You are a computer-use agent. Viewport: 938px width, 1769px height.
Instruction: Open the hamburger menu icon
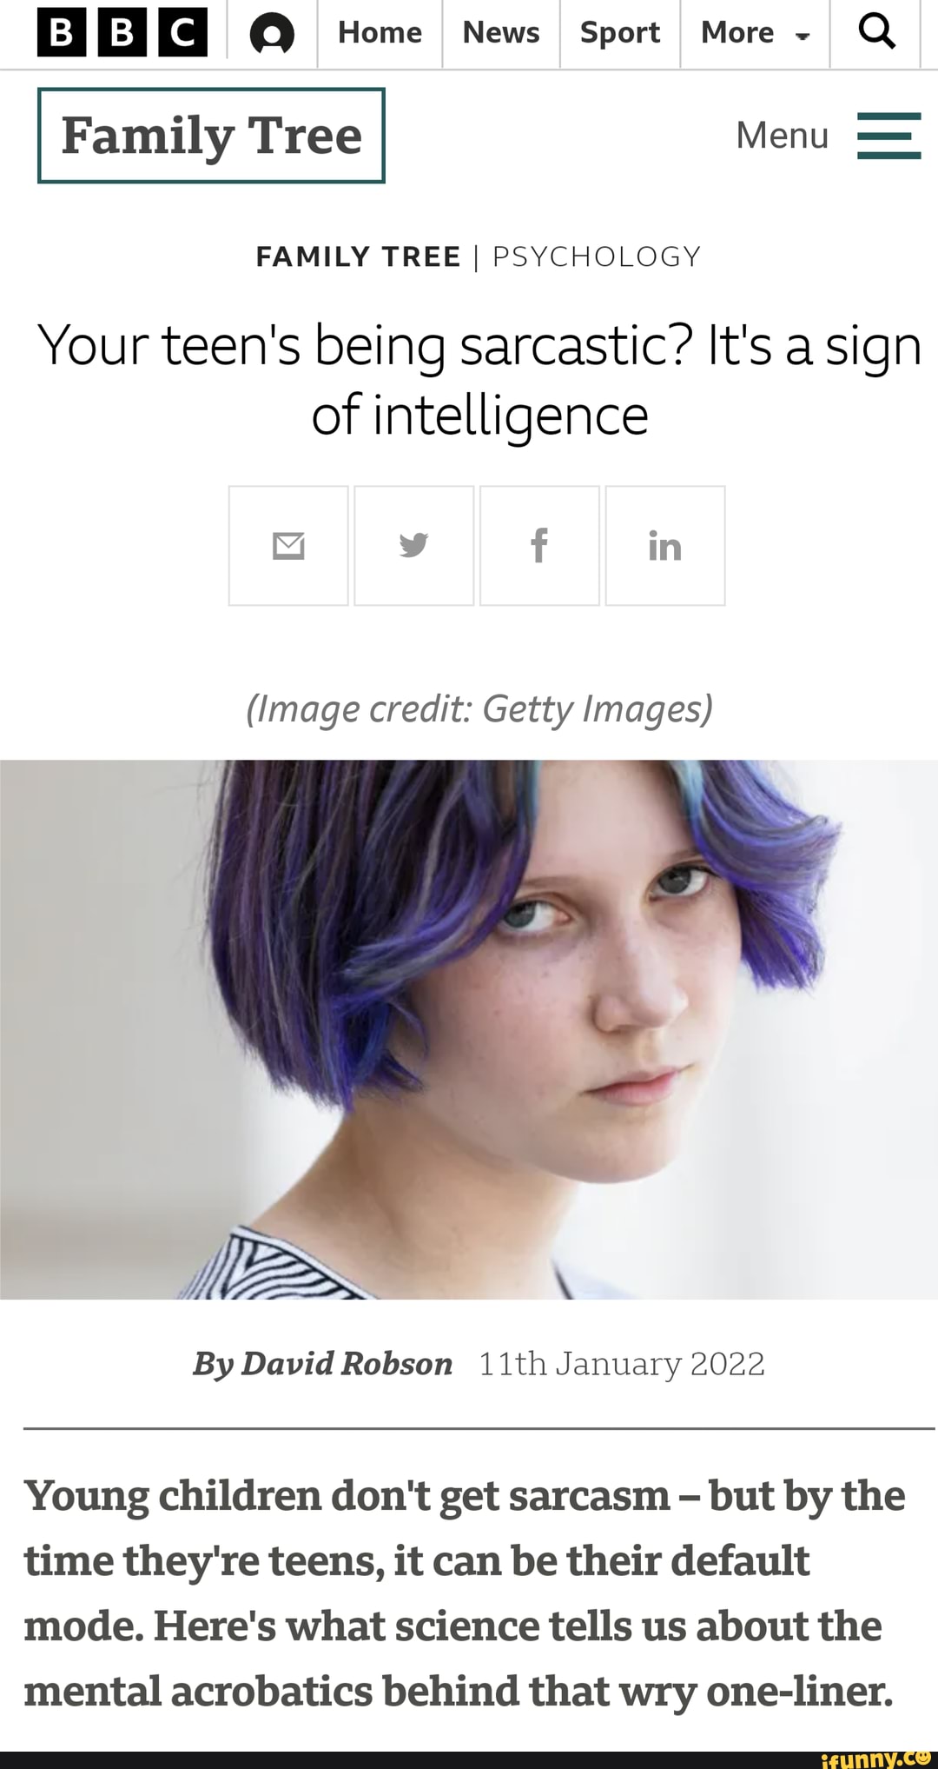point(888,136)
